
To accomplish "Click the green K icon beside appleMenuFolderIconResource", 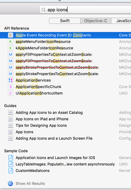I will click(11, 41).
